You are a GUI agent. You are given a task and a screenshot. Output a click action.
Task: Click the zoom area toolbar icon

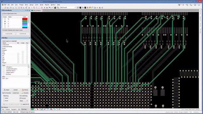click(21, 8)
